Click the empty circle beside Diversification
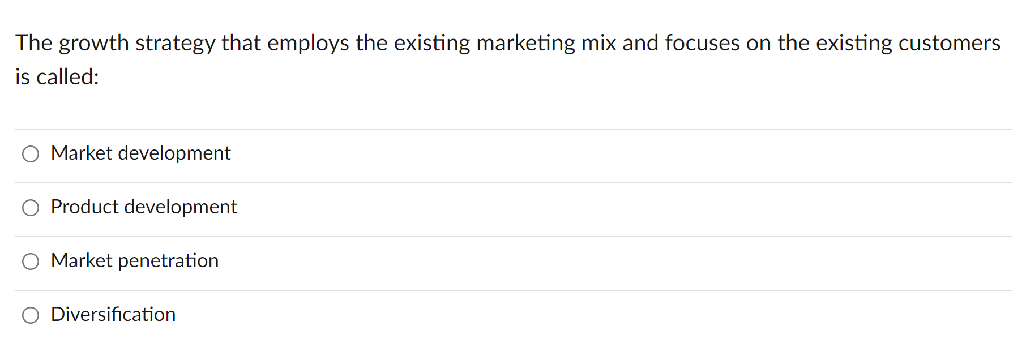 31,315
